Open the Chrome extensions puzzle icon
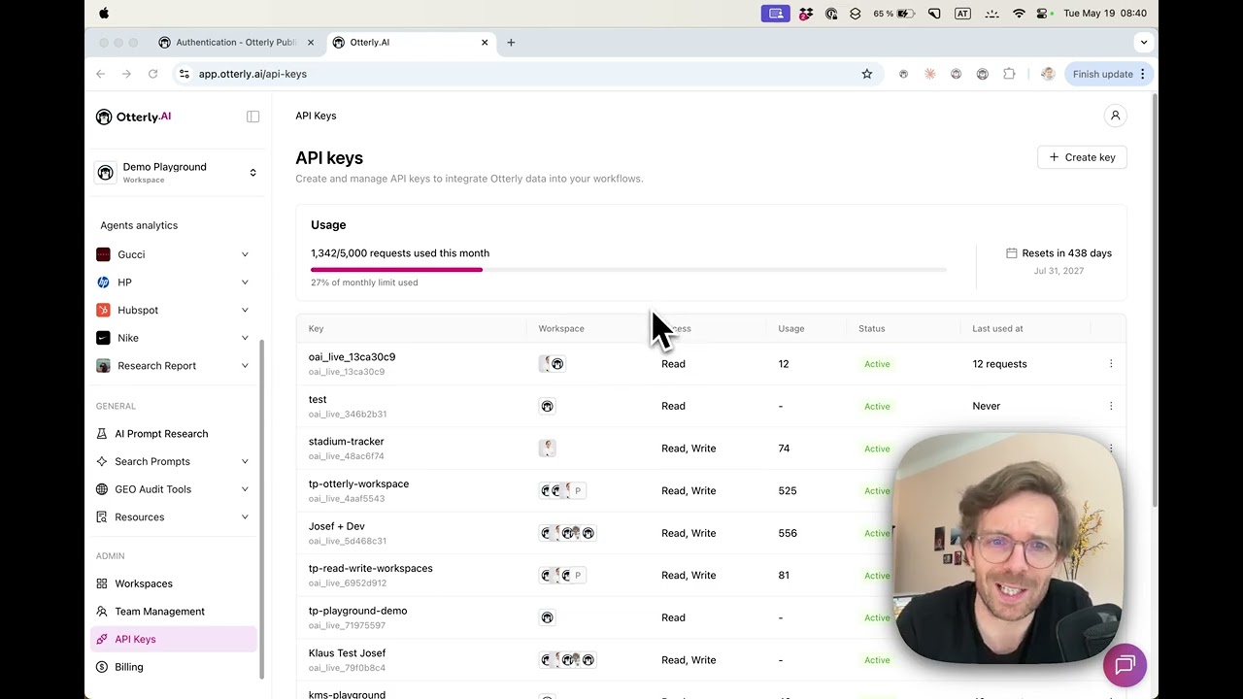 point(1009,74)
